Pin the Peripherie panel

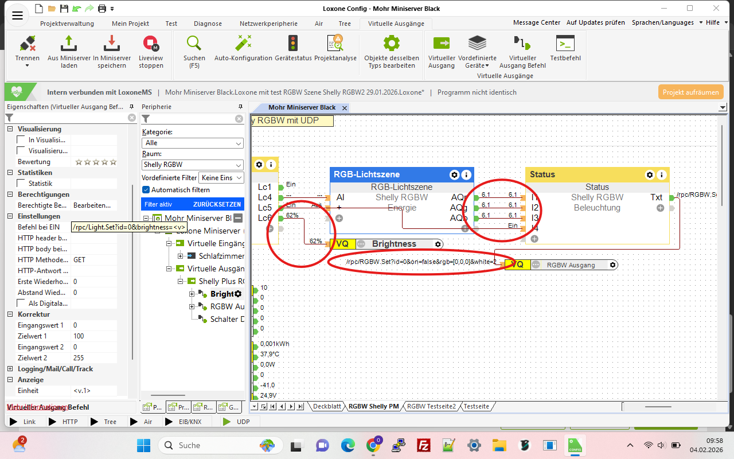click(240, 107)
